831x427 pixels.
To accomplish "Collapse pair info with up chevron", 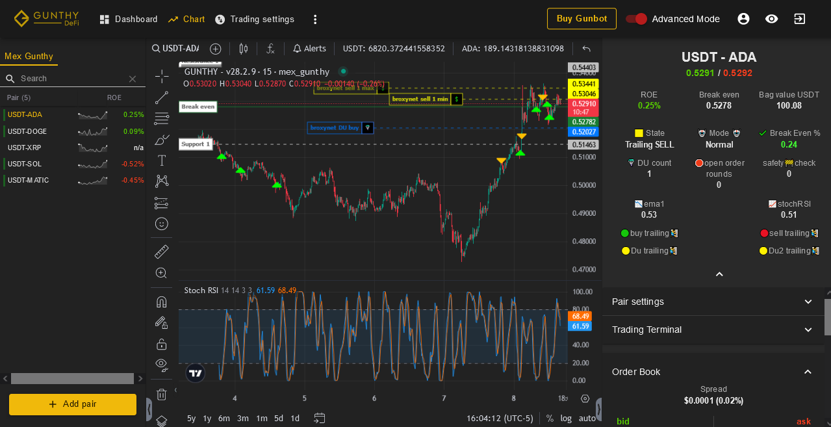I will point(719,274).
